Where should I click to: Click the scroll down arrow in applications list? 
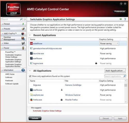(x=126, y=102)
